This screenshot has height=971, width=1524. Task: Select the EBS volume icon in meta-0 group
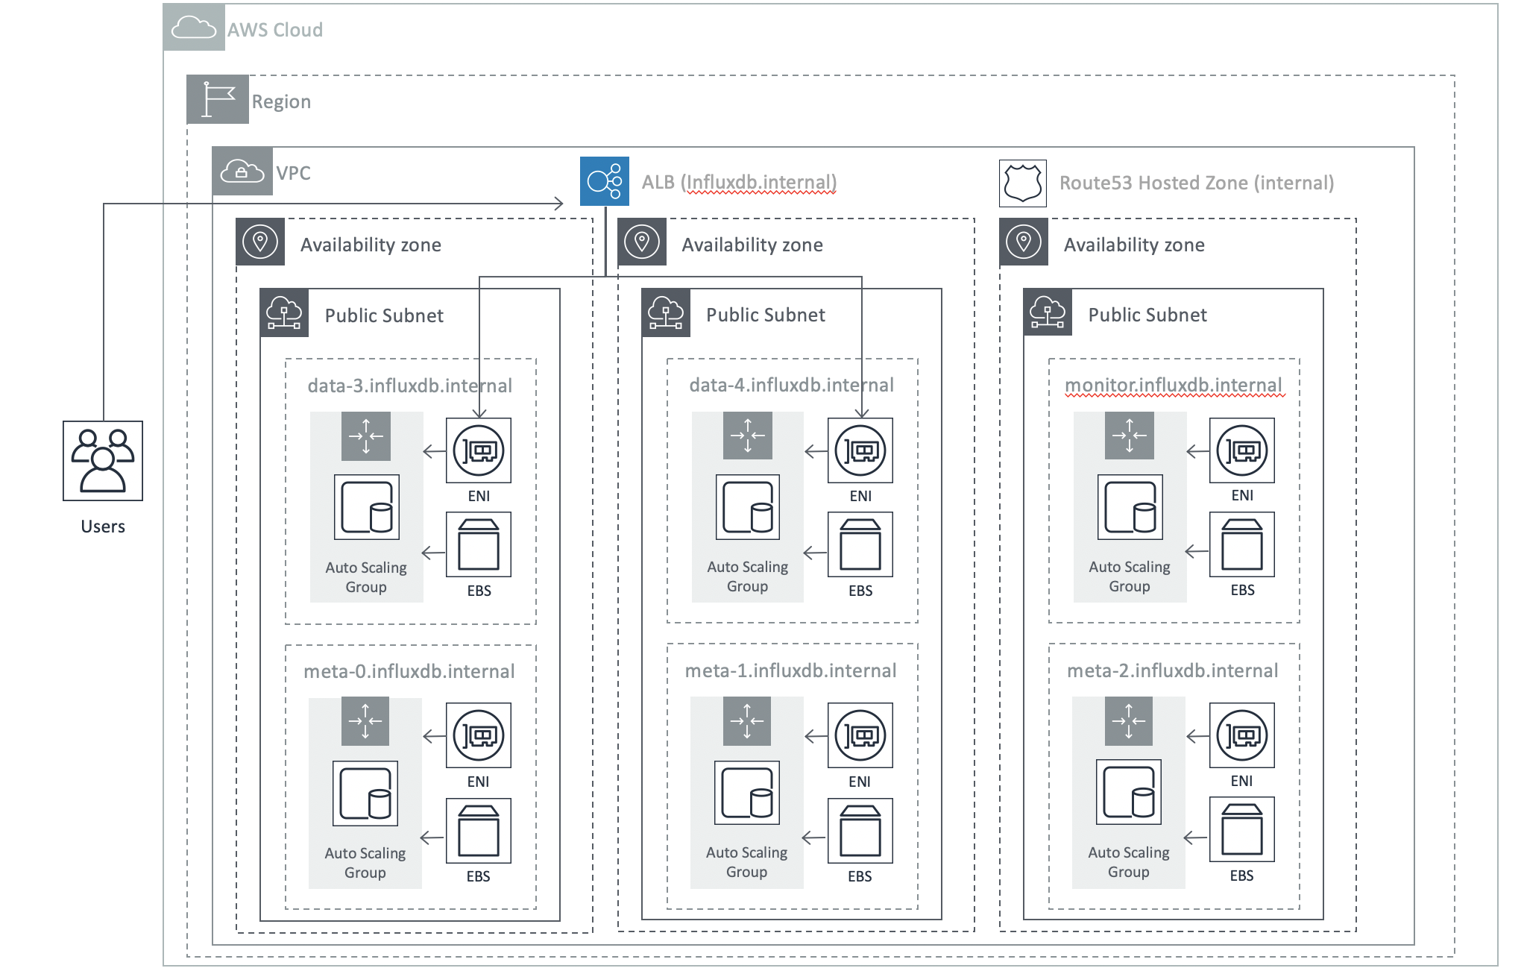pos(478,830)
